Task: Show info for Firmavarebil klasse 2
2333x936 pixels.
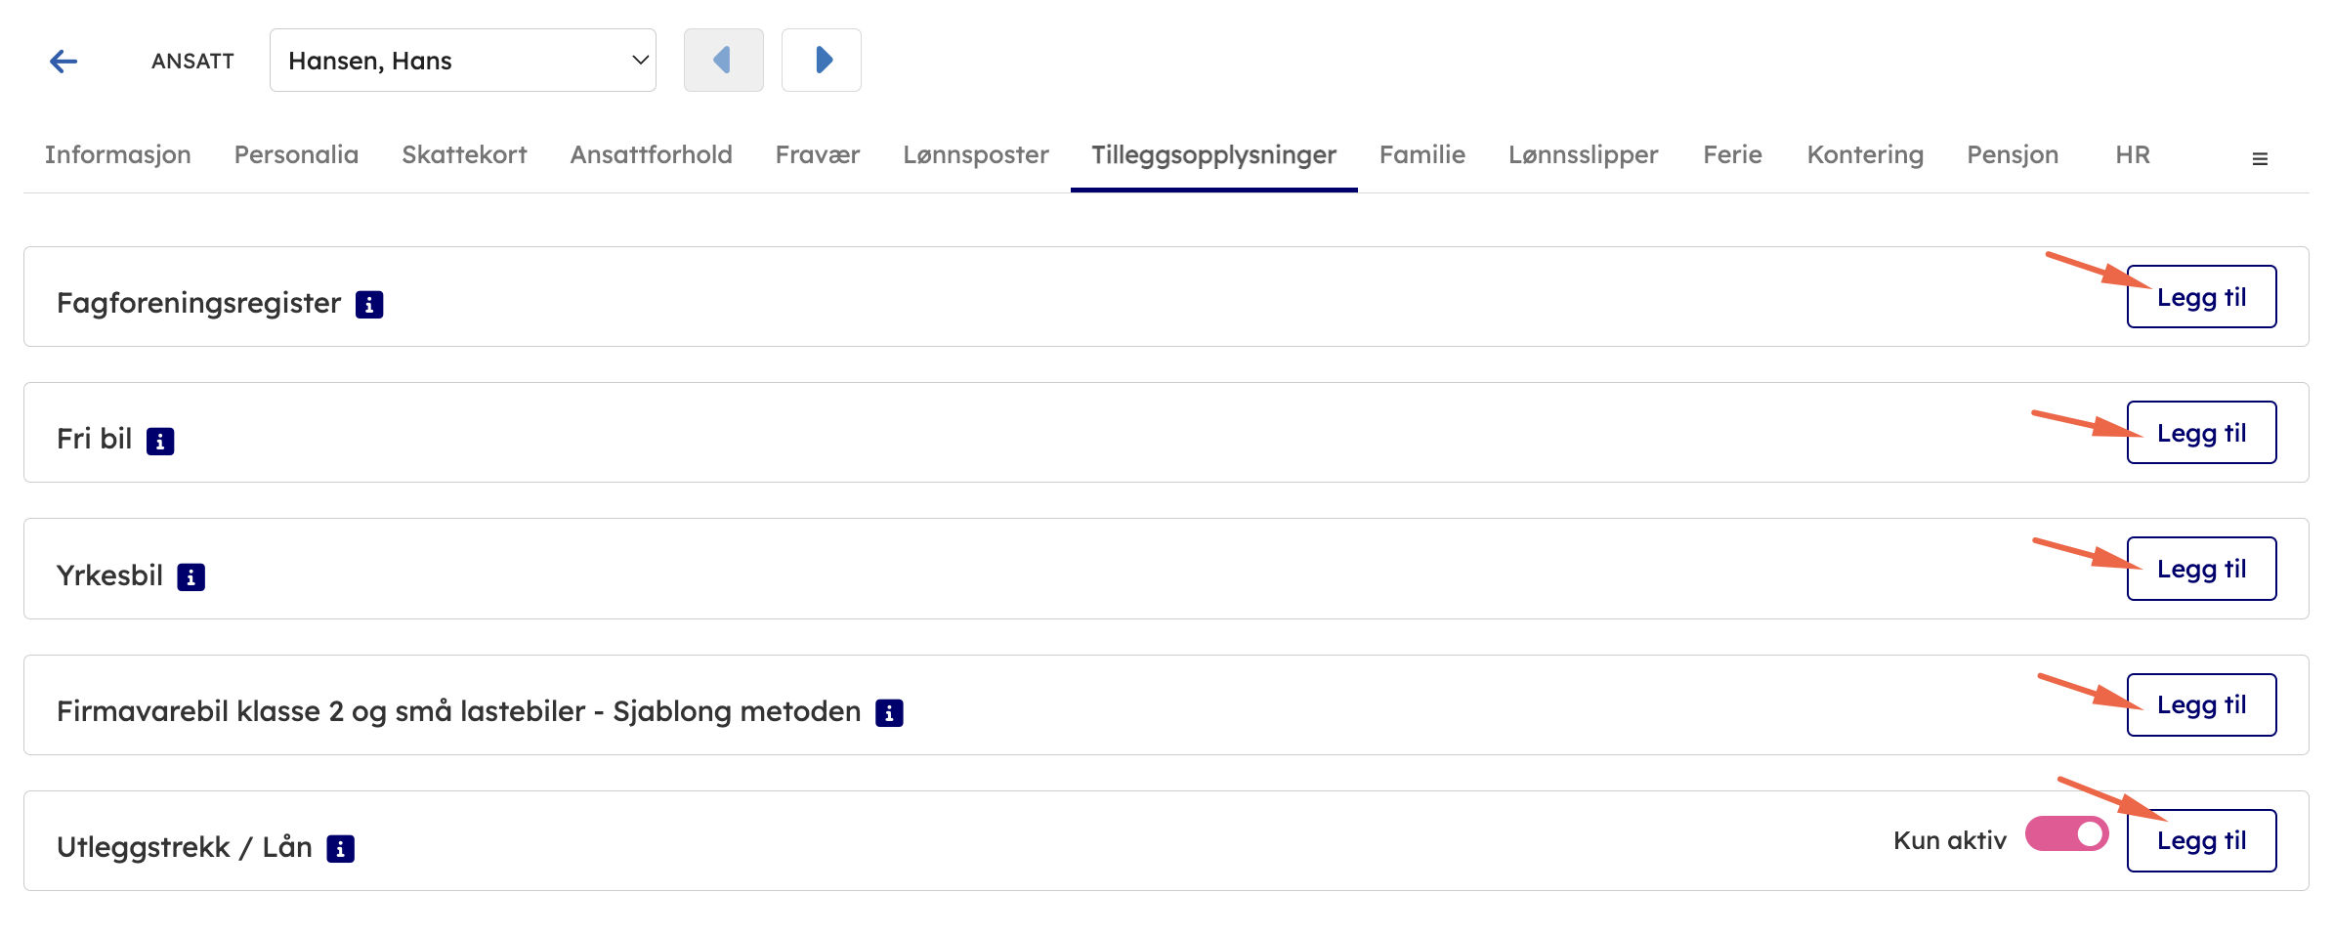Action: pyautogui.click(x=889, y=713)
